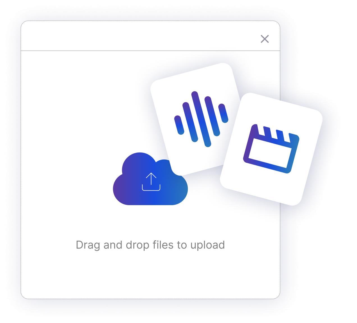Select the audio waveform icon
Viewport: 357px width, 323px height.
point(201,119)
